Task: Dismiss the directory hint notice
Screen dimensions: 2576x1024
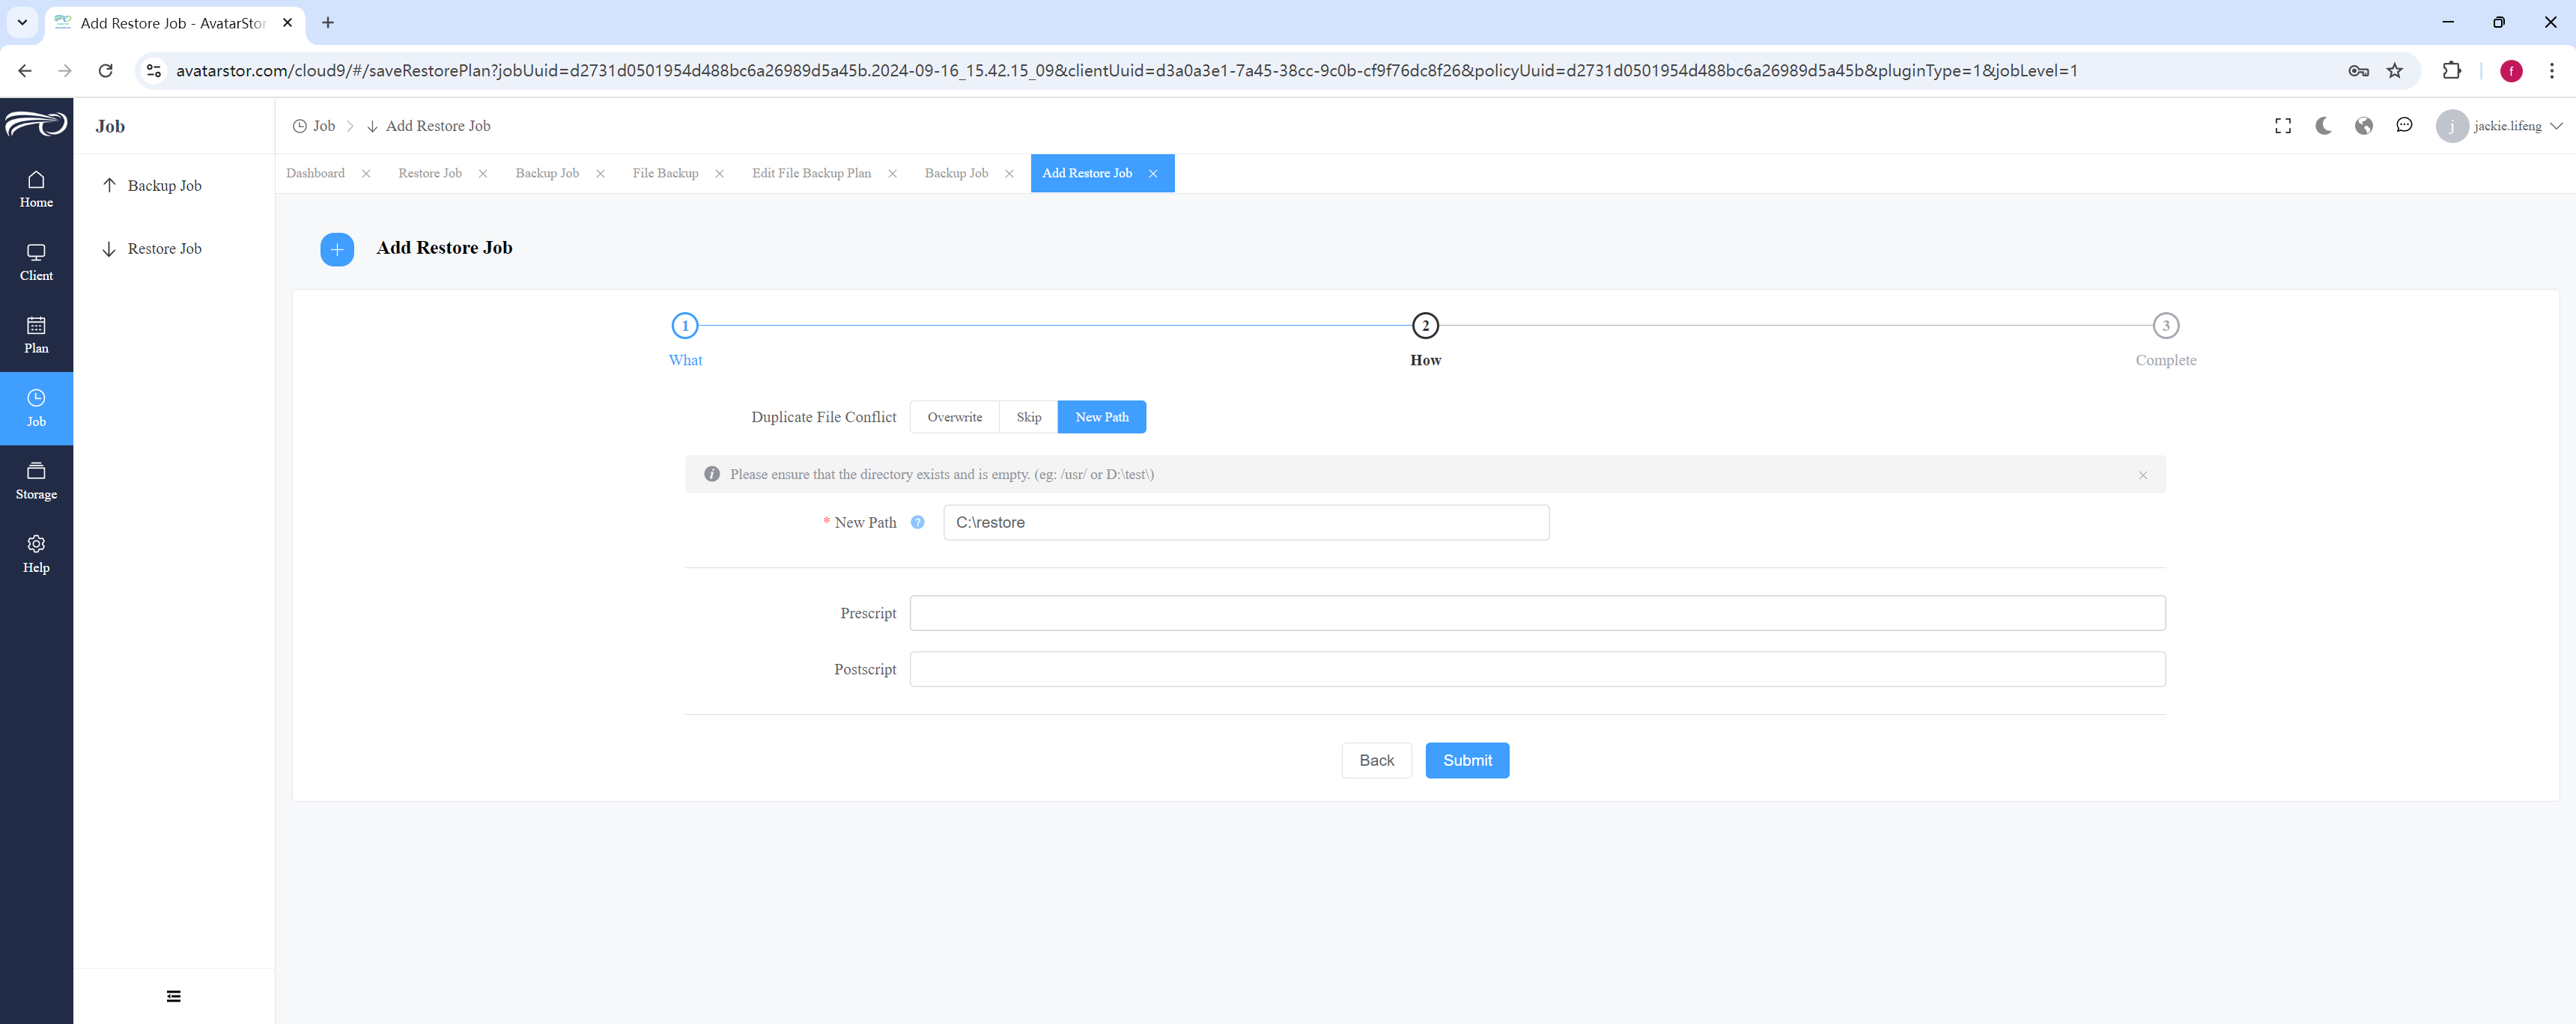Action: coord(2143,475)
